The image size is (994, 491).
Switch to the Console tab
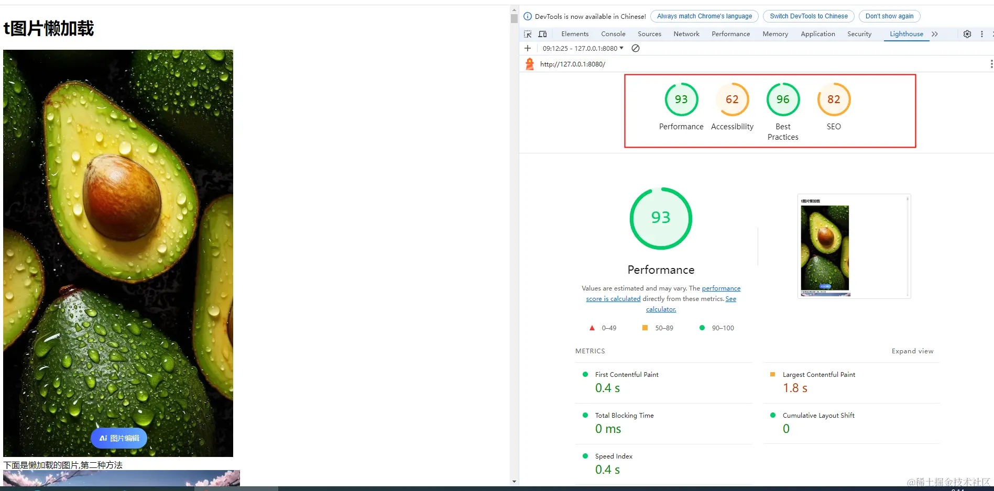click(613, 34)
